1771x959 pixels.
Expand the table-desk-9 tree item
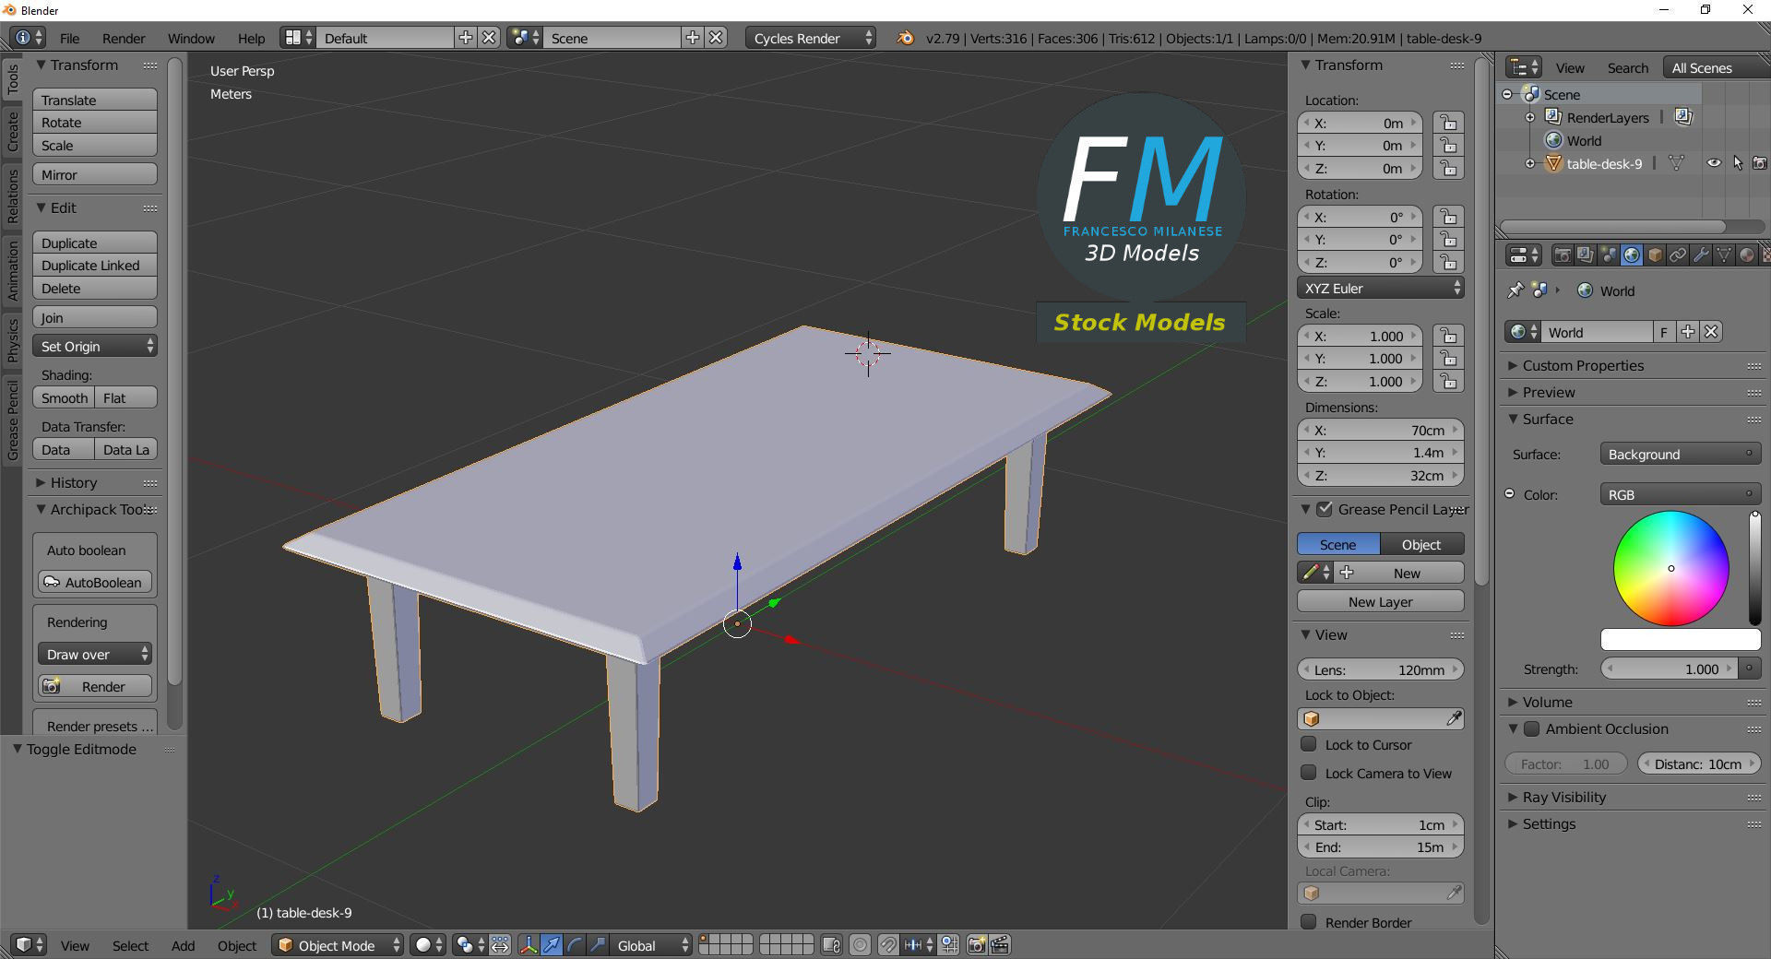tap(1530, 163)
